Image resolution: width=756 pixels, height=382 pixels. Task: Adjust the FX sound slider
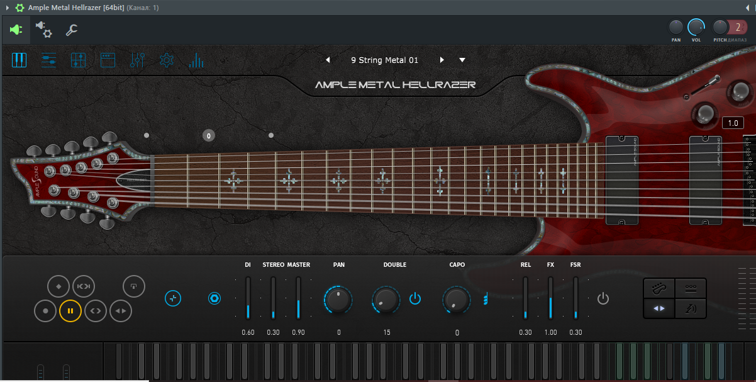click(x=550, y=298)
